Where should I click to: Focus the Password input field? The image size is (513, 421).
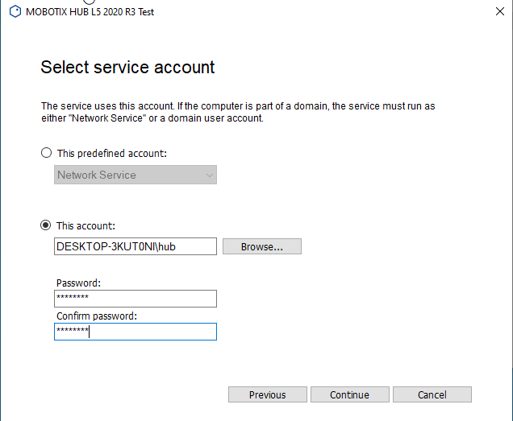tap(135, 299)
